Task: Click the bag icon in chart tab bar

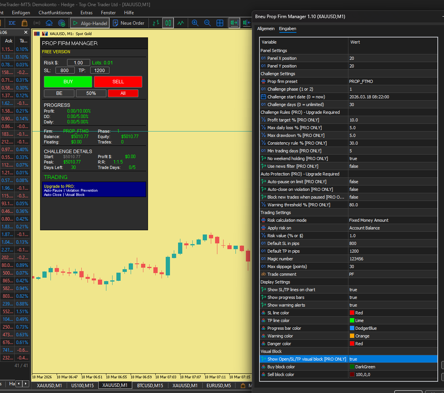Action: pos(243,385)
